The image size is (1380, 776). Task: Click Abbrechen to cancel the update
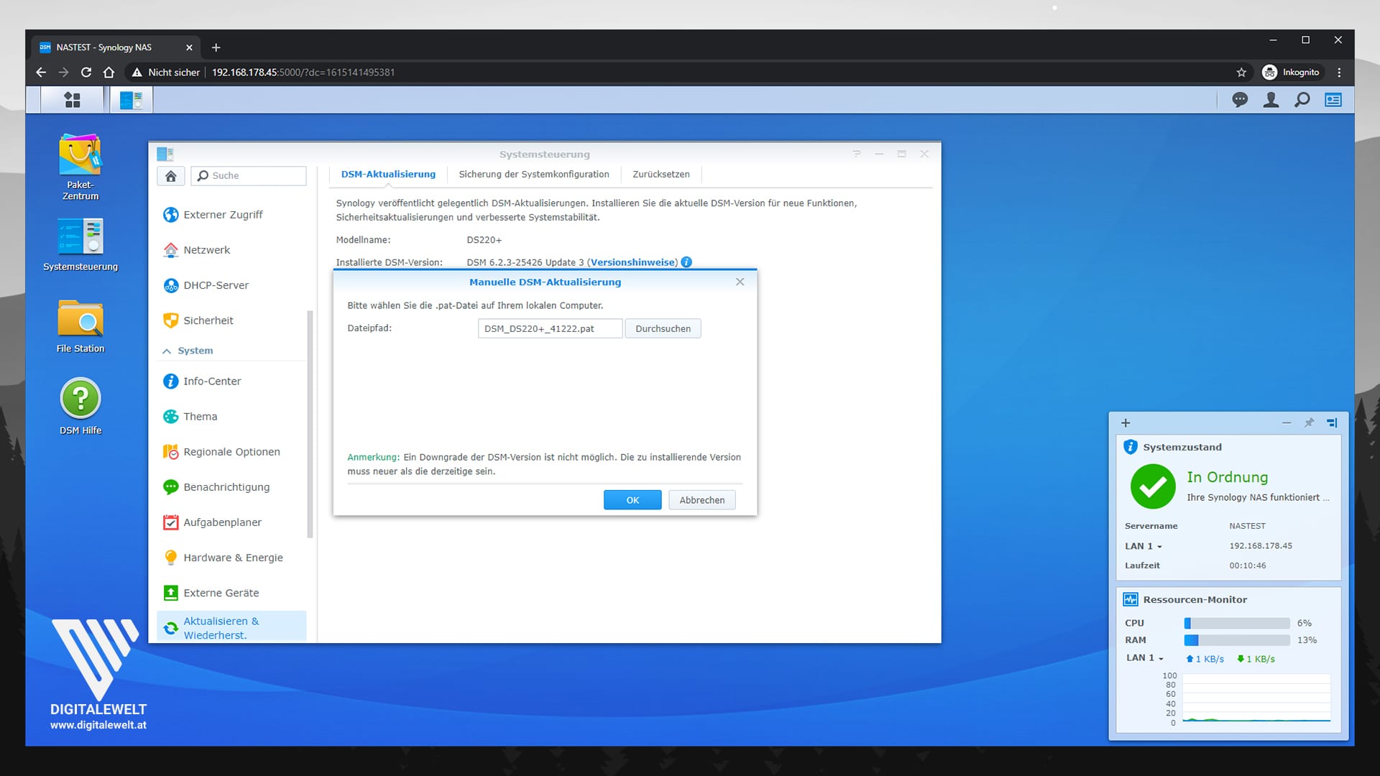coord(702,500)
